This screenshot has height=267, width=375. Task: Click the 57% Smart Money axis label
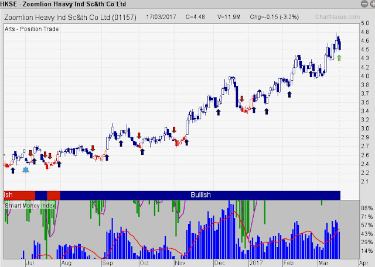[367, 225]
